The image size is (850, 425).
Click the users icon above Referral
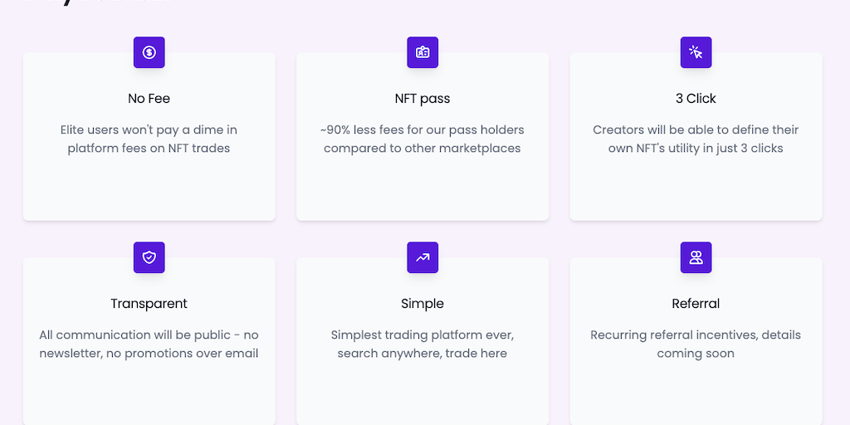pos(696,257)
